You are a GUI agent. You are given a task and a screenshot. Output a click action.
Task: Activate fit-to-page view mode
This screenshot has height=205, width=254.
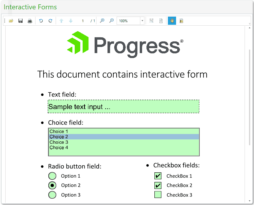[161, 21]
